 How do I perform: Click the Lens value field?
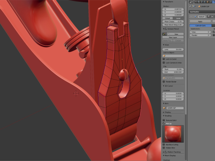tap(173, 49)
